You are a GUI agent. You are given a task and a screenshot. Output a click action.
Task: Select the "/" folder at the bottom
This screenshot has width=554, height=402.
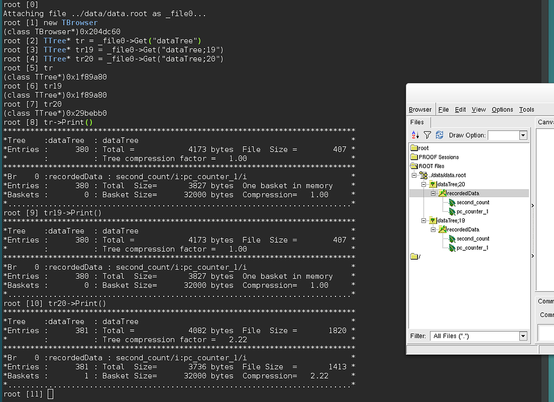(x=414, y=257)
